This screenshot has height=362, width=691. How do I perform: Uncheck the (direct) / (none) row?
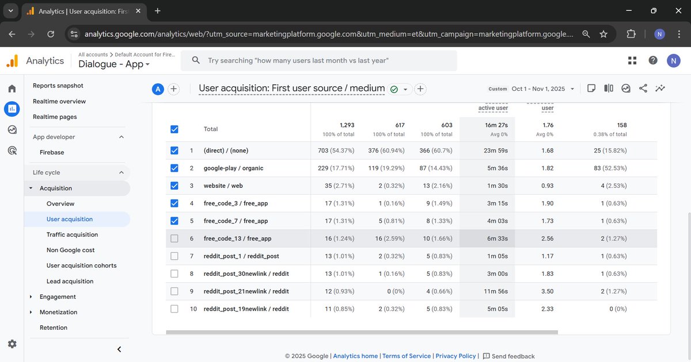[x=174, y=151]
